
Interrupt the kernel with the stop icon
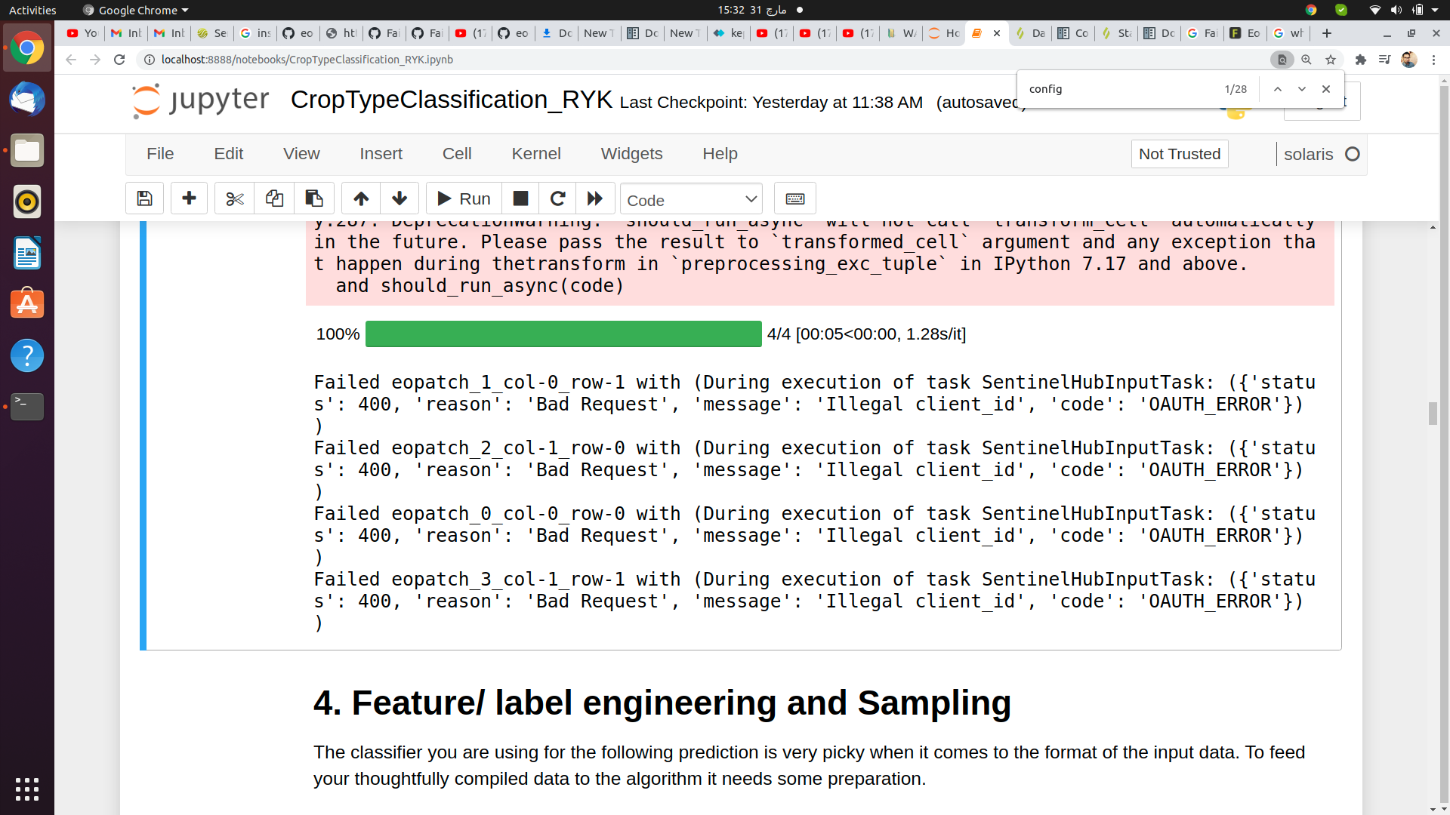(520, 198)
